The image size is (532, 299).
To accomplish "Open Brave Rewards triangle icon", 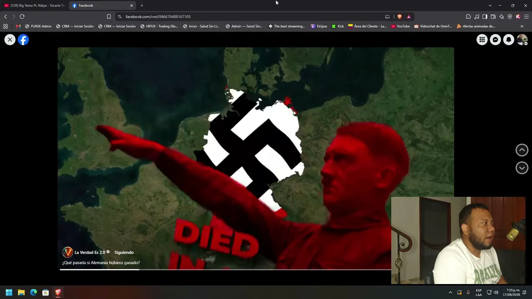I will click(x=409, y=17).
